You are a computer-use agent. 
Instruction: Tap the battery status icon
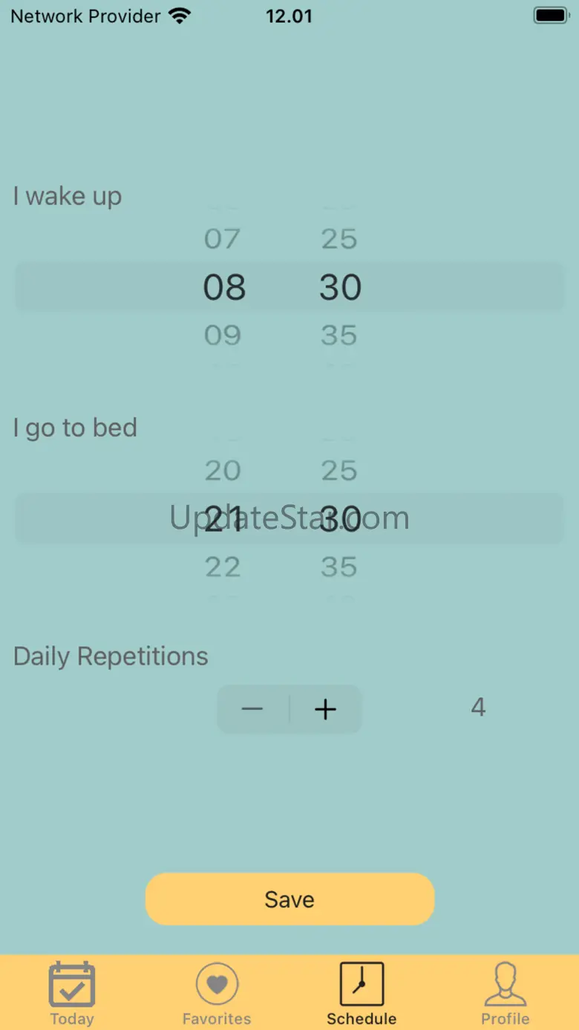(550, 16)
